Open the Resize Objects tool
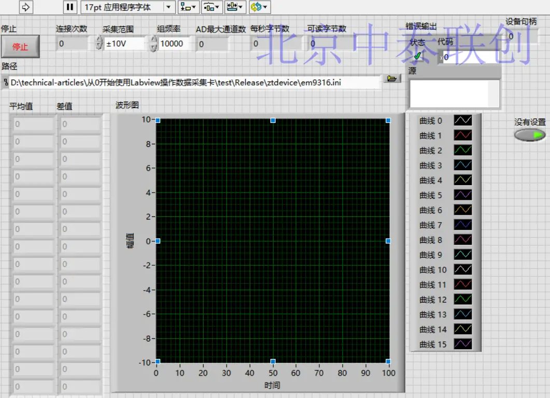The image size is (550, 398). point(235,7)
